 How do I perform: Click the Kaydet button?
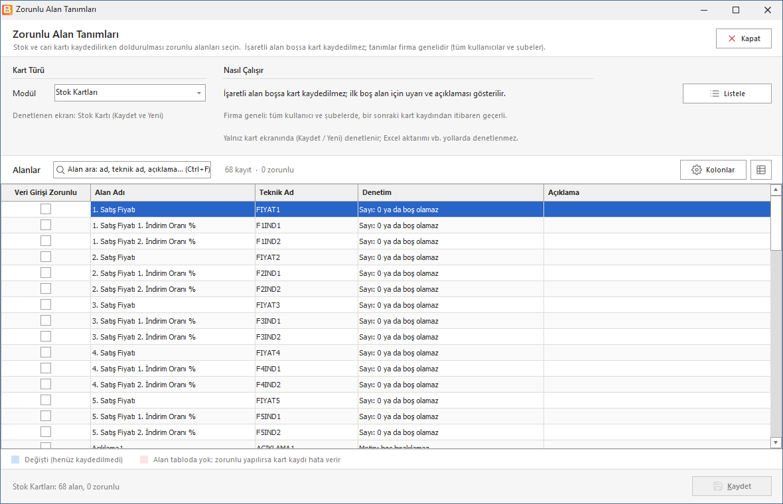point(731,486)
